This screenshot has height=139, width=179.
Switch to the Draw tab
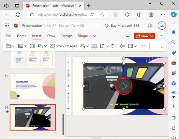tap(51, 36)
